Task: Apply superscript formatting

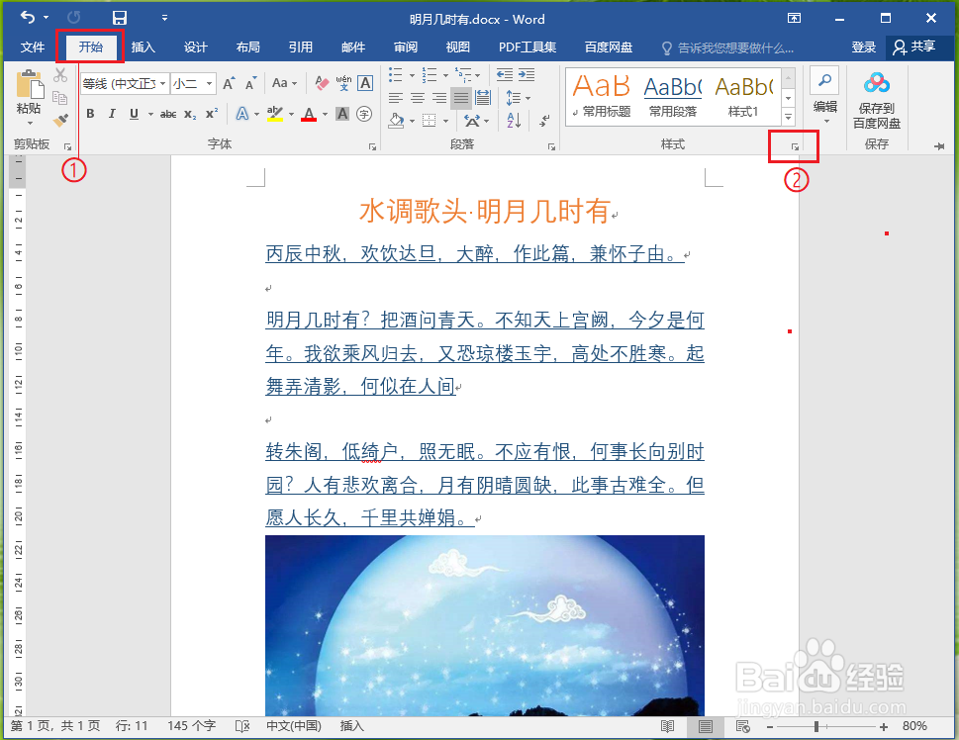Action: 212,114
